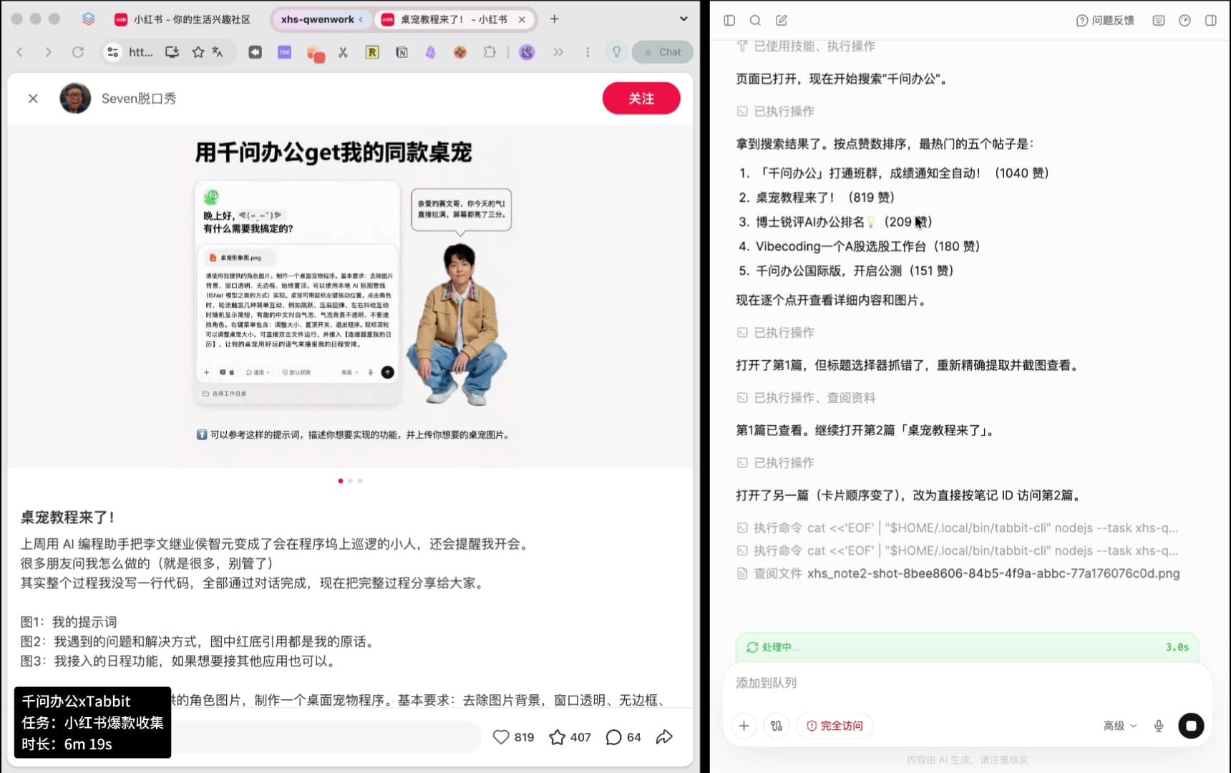Jump to second image via carousel dot
The image size is (1231, 773).
351,481
